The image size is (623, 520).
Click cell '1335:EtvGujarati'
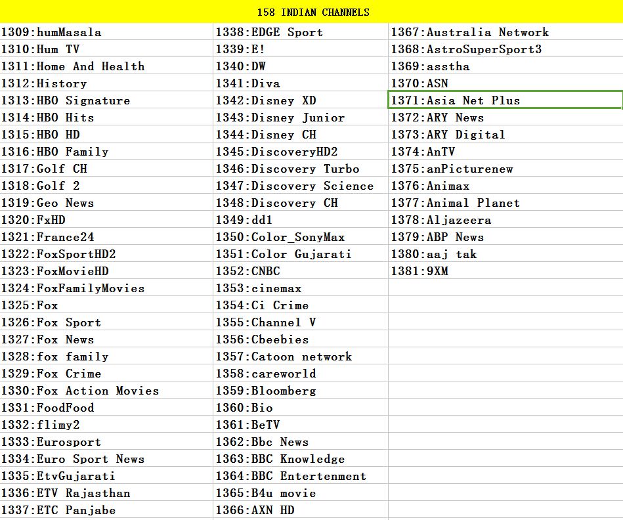pos(106,476)
